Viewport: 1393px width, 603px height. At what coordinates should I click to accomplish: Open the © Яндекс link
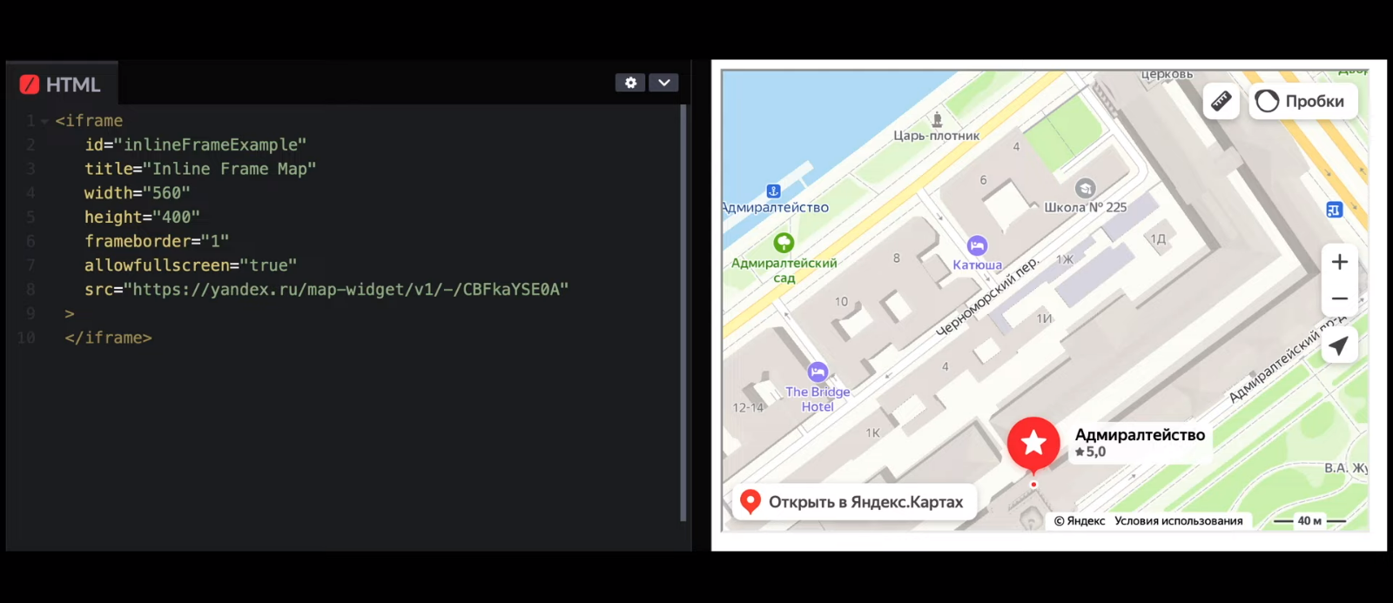pos(1080,521)
